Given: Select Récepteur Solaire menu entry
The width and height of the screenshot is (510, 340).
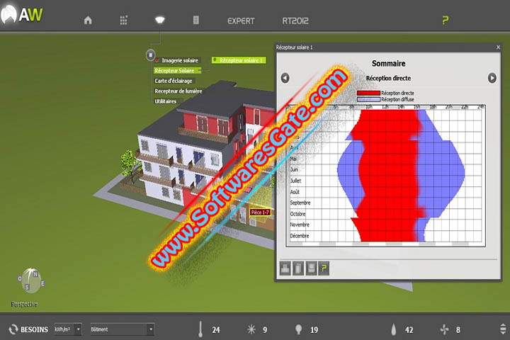Looking at the screenshot, I should click(177, 71).
